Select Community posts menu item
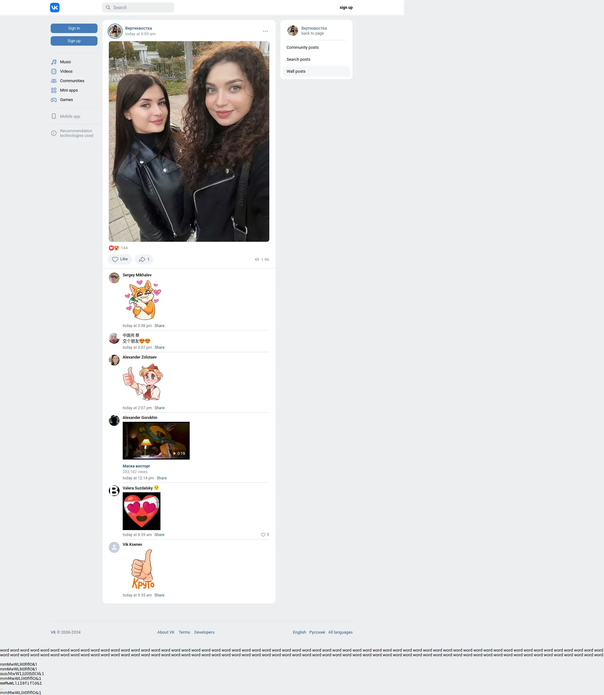Viewport: 604px width, 695px height. (x=302, y=48)
